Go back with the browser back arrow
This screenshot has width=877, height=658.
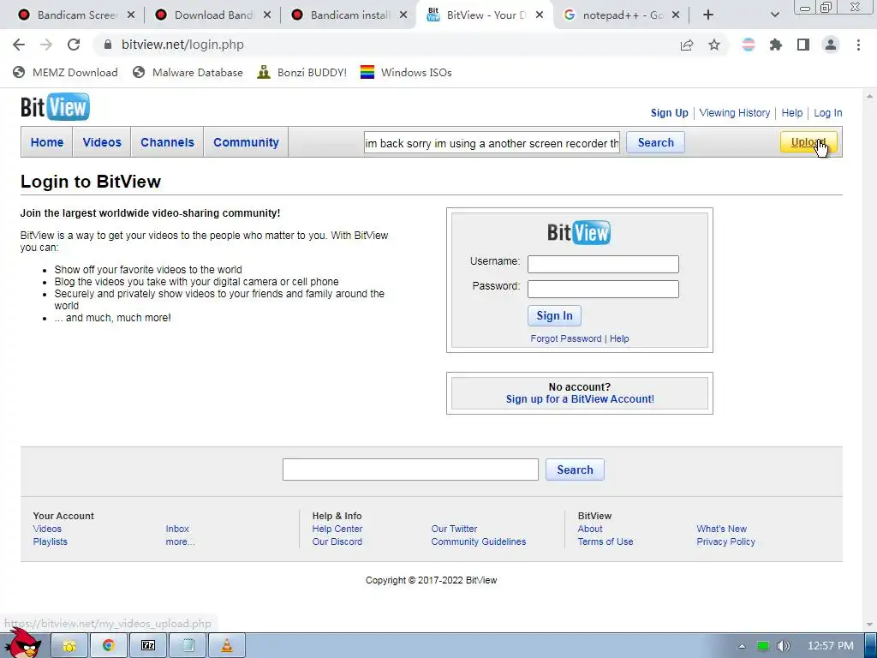click(19, 45)
